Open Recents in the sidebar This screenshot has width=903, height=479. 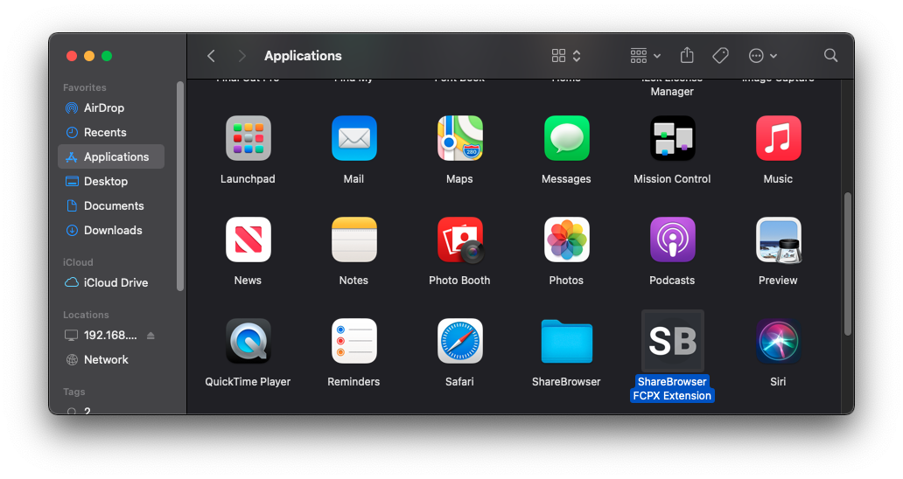pyautogui.click(x=111, y=132)
